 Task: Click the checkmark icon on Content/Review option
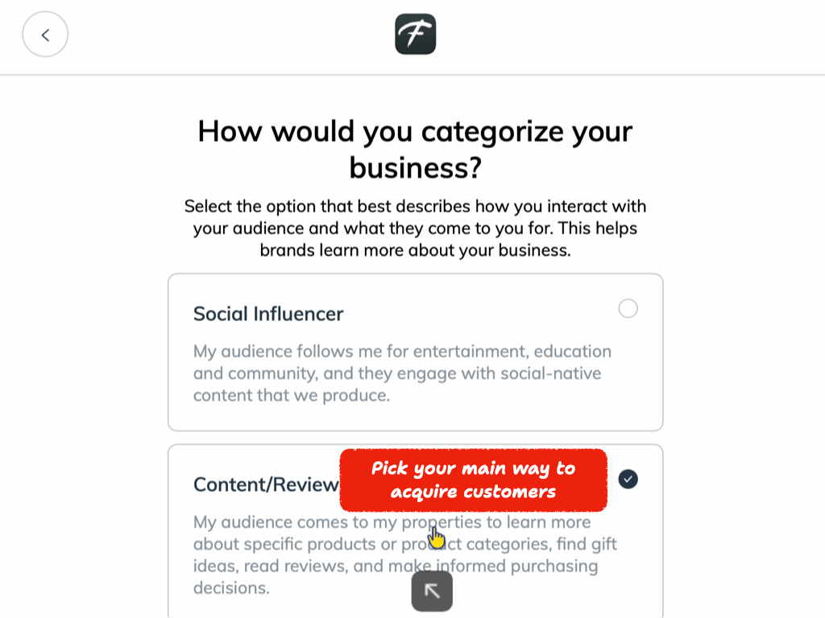point(628,479)
